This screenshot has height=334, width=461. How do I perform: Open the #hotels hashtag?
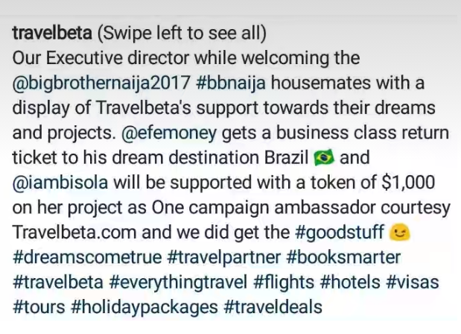[x=350, y=282]
